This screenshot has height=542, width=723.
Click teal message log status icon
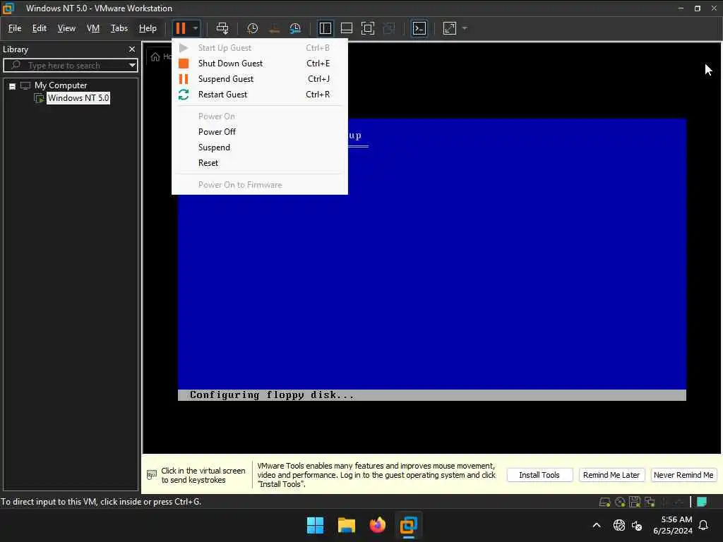[x=702, y=502]
